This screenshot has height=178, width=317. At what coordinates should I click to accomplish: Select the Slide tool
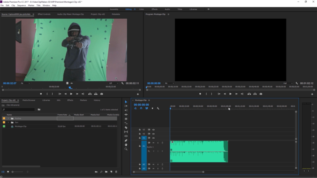(126, 136)
